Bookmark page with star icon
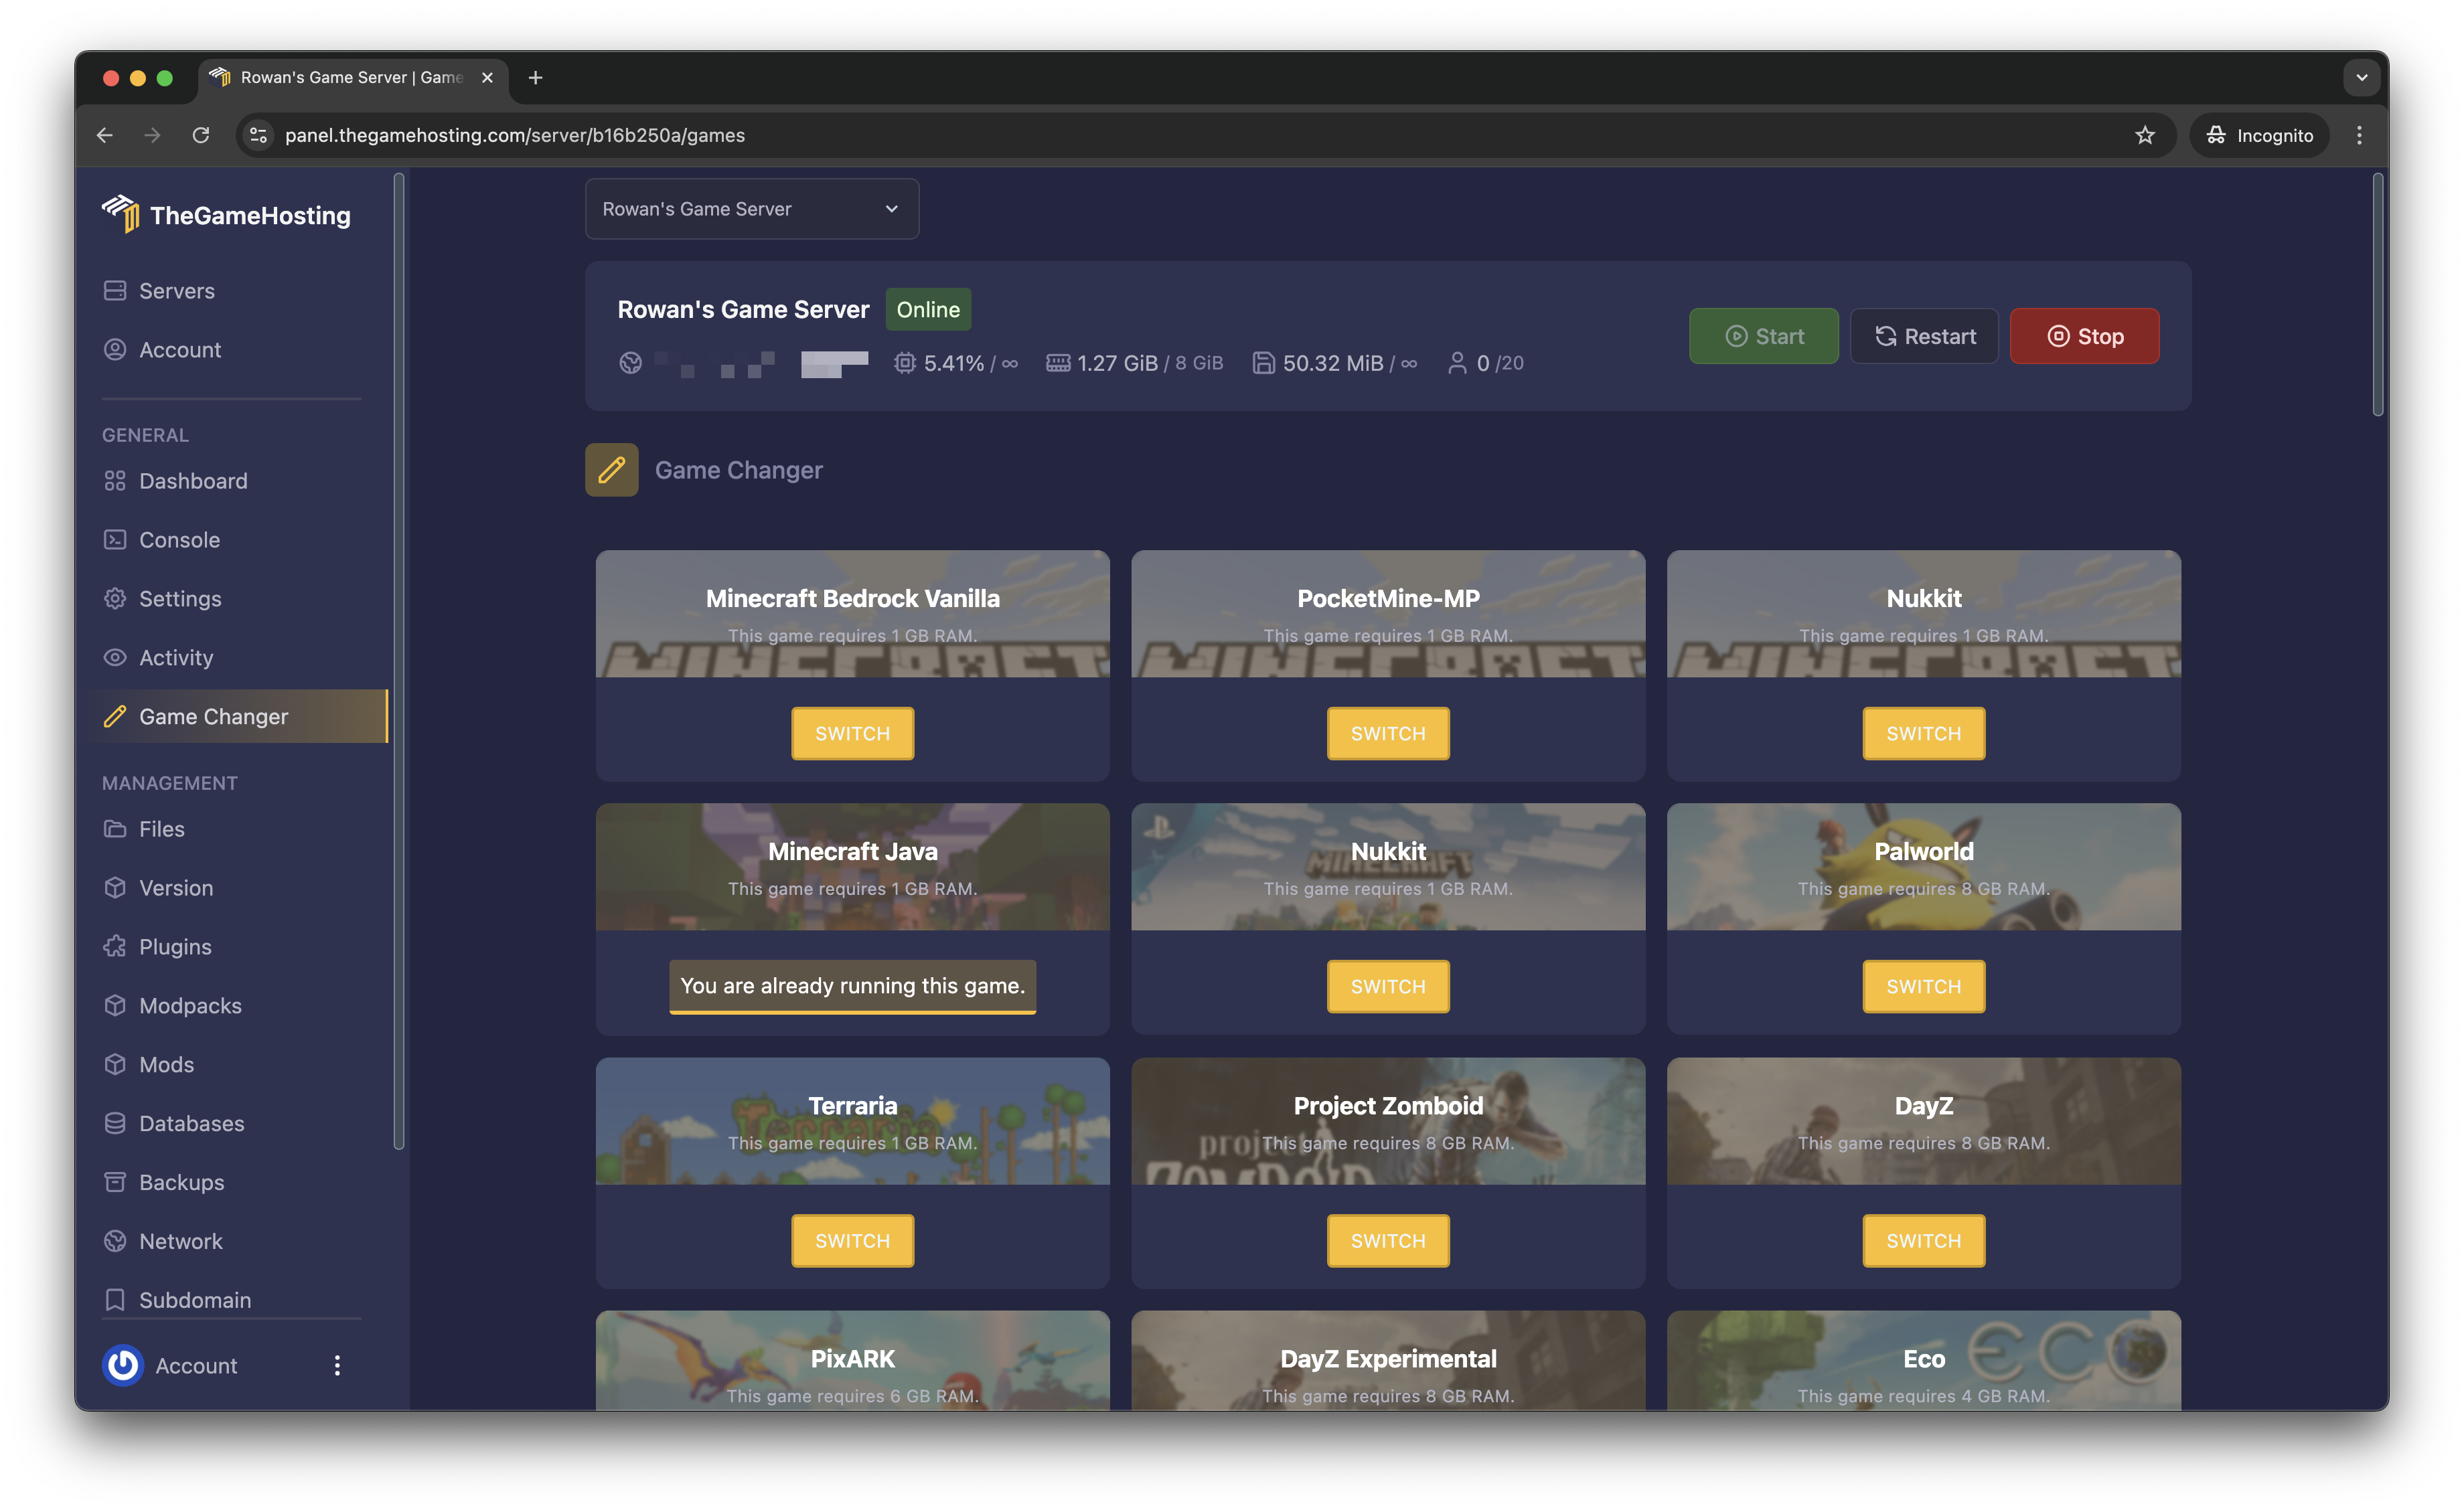Screen dimensions: 2464x1510 (2144, 135)
